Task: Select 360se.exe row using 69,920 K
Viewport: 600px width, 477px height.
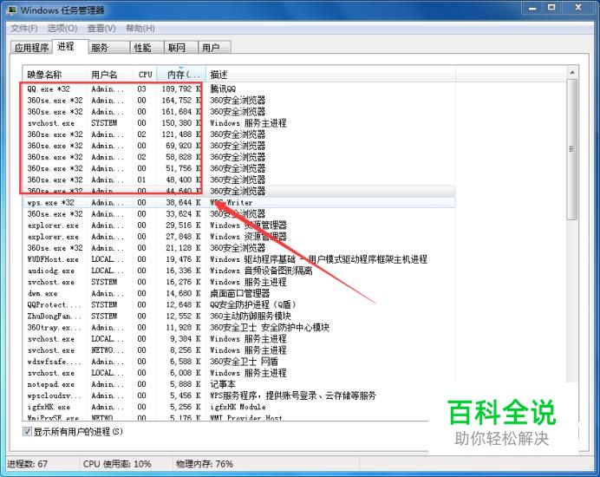Action: tap(239, 146)
